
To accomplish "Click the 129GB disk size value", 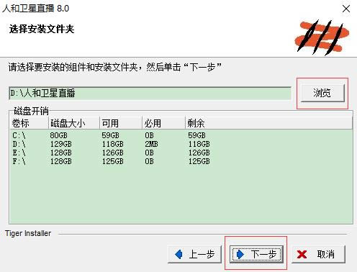I will coord(61,144).
